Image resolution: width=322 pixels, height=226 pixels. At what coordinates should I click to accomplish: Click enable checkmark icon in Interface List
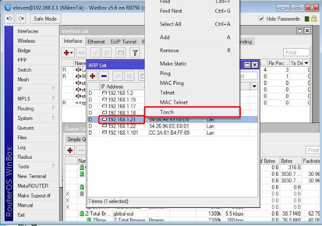[95, 53]
